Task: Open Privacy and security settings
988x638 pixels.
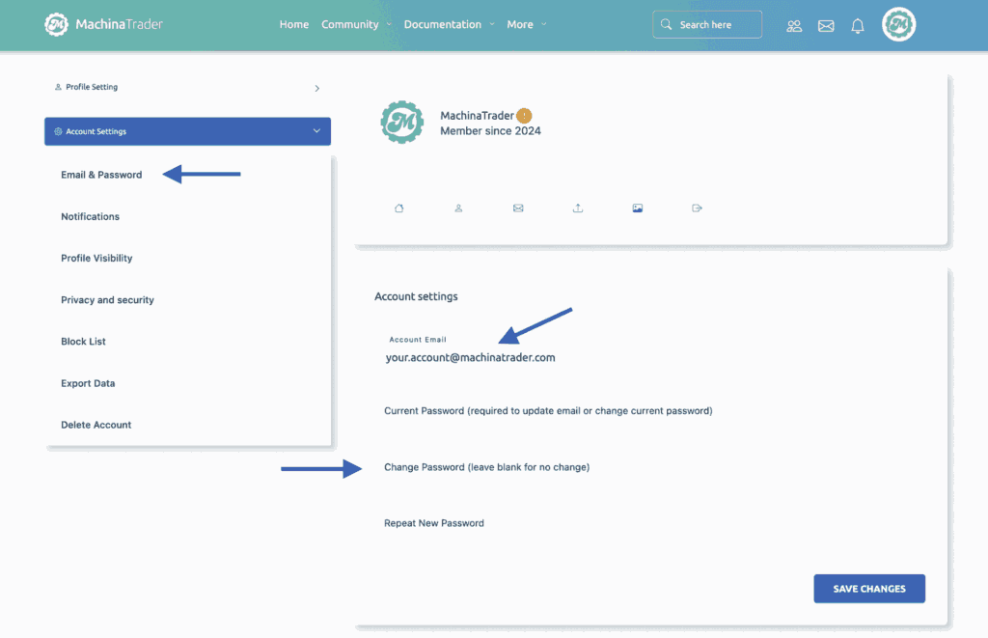Action: click(x=107, y=300)
